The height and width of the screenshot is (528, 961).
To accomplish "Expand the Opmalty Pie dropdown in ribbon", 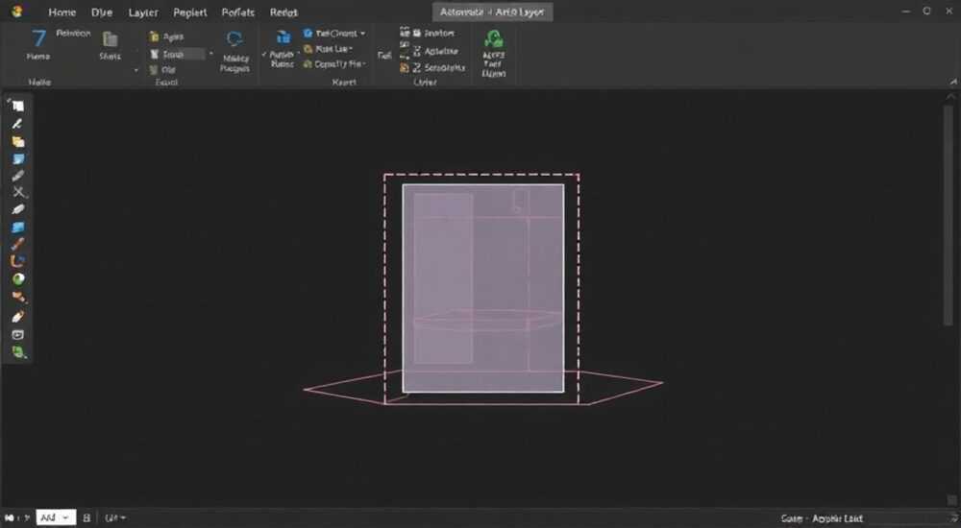I will click(335, 63).
